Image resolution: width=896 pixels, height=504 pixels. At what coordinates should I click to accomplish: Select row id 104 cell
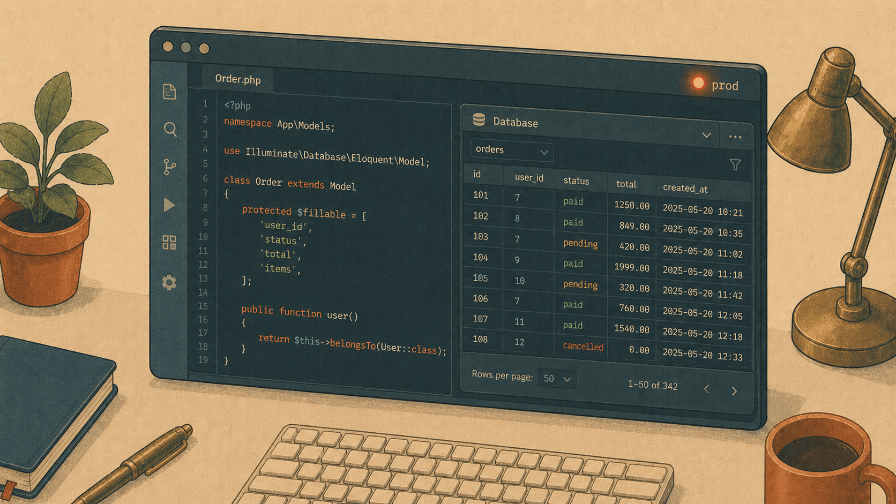click(481, 257)
